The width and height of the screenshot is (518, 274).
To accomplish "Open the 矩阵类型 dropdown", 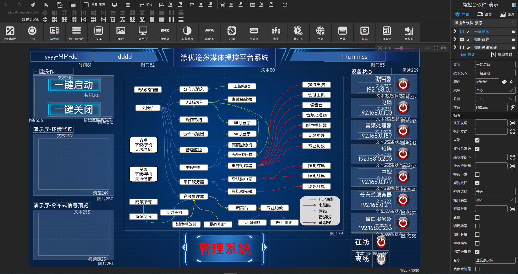I will pyautogui.click(x=495, y=200).
